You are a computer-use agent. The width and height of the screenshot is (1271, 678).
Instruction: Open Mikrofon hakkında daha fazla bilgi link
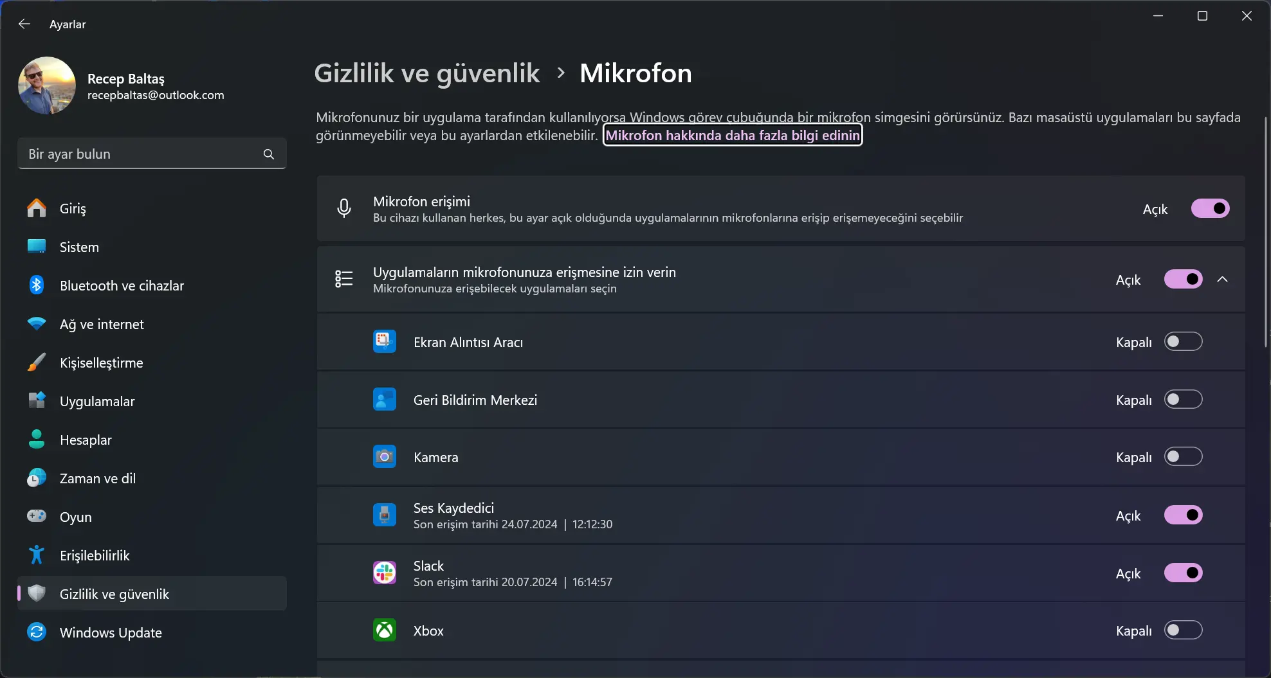click(733, 135)
